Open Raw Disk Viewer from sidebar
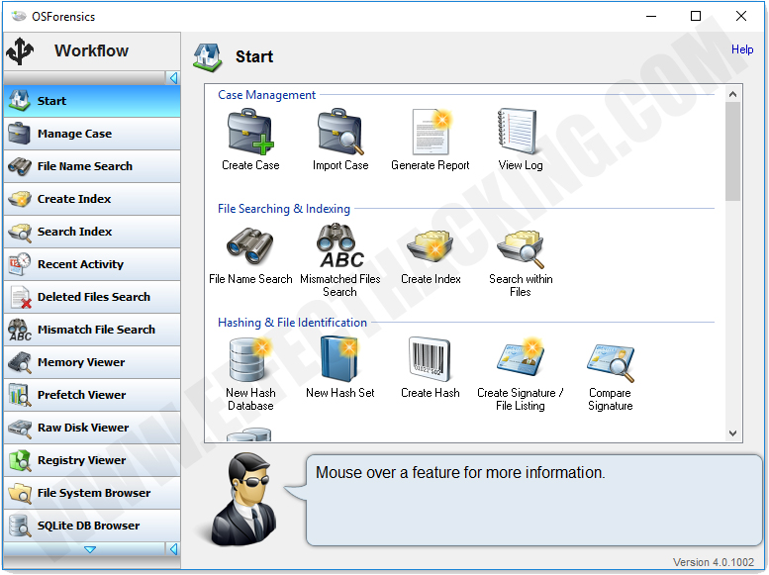769x575 pixels. (x=92, y=428)
